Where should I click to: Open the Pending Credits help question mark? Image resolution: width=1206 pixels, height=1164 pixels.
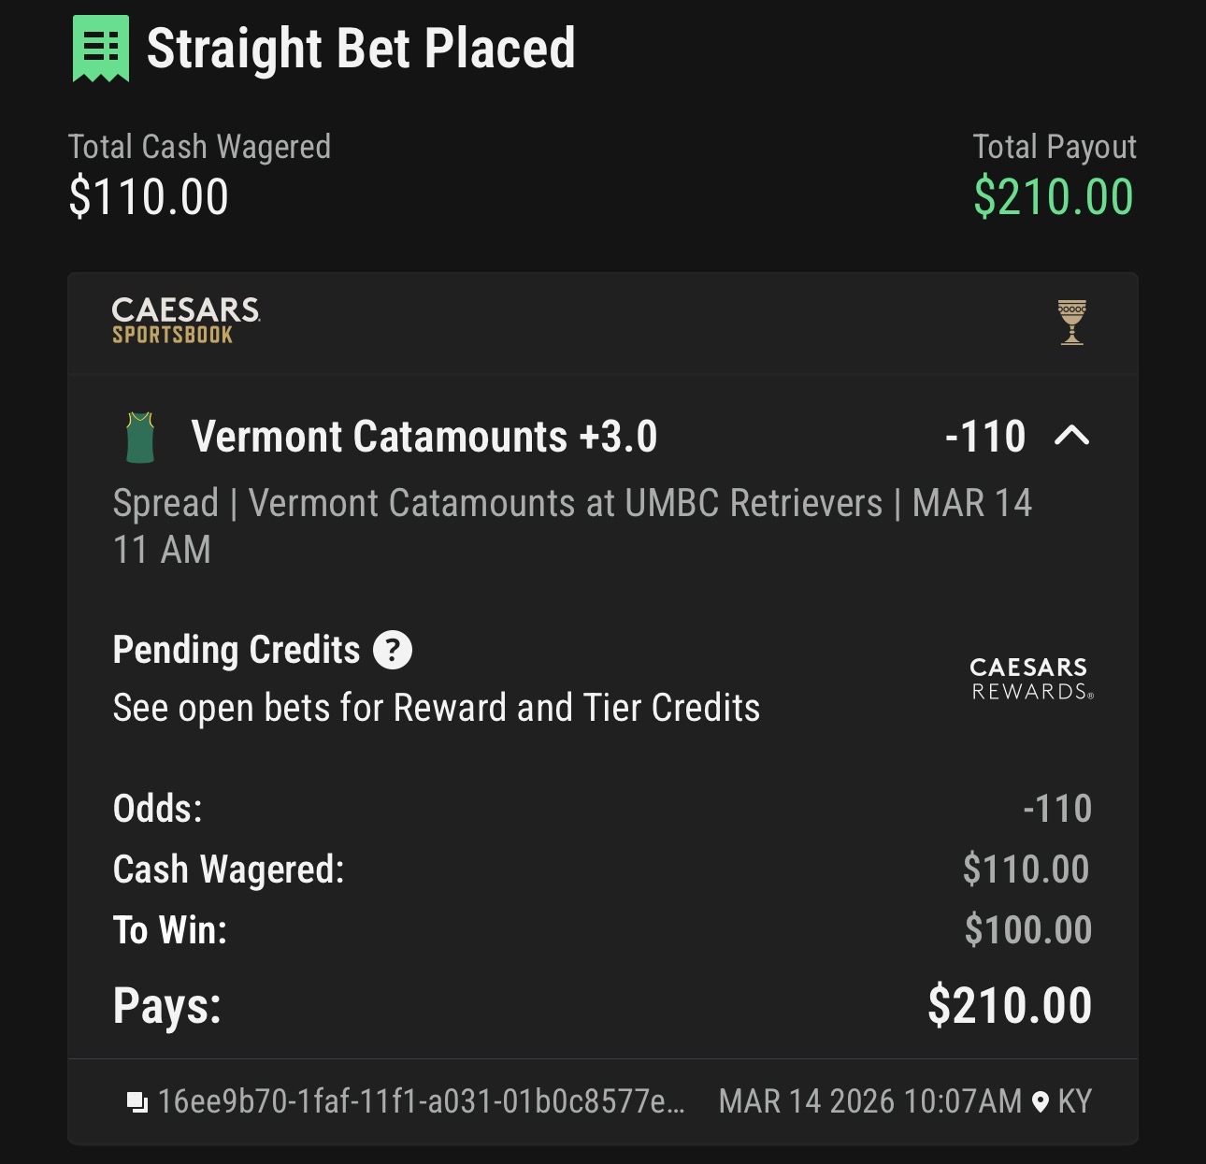click(x=393, y=650)
